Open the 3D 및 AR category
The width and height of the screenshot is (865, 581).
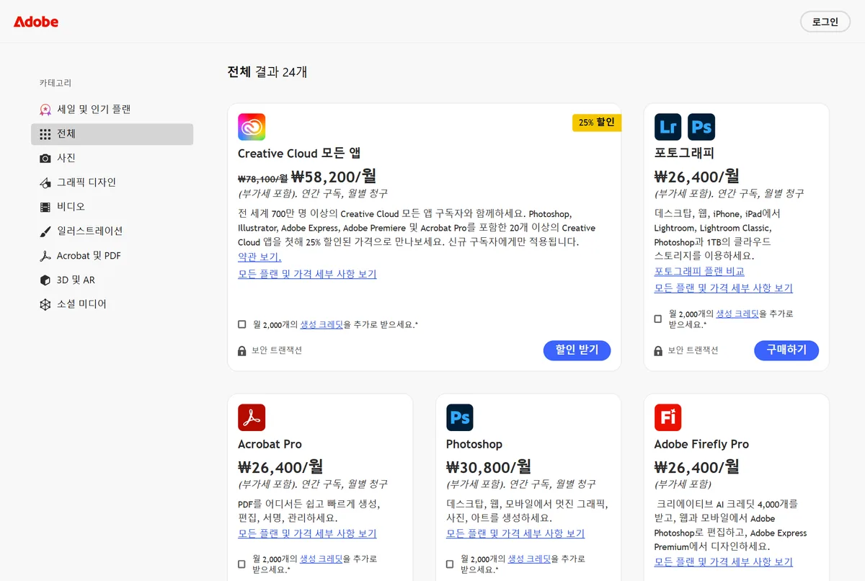(x=112, y=280)
